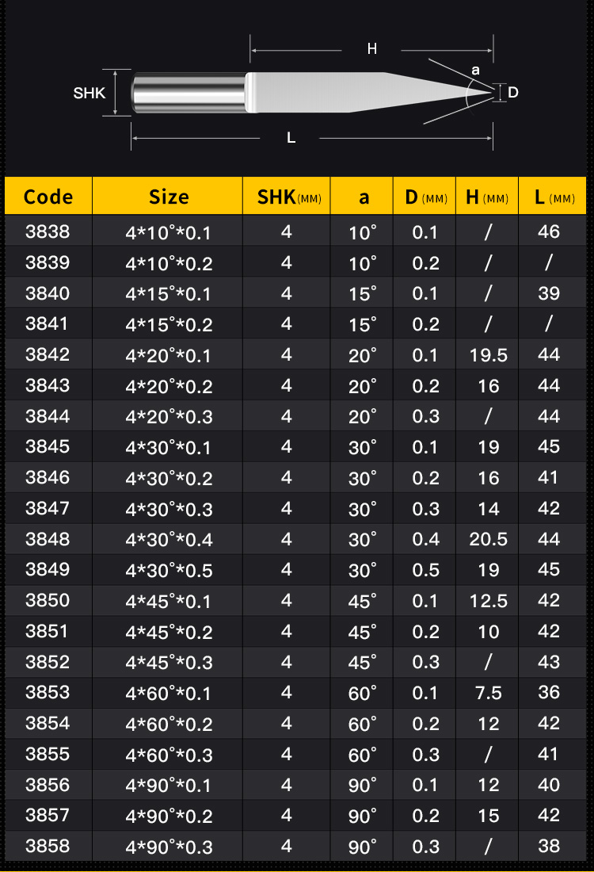Select product code 3838 cell
This screenshot has width=594, height=872.
click(48, 231)
